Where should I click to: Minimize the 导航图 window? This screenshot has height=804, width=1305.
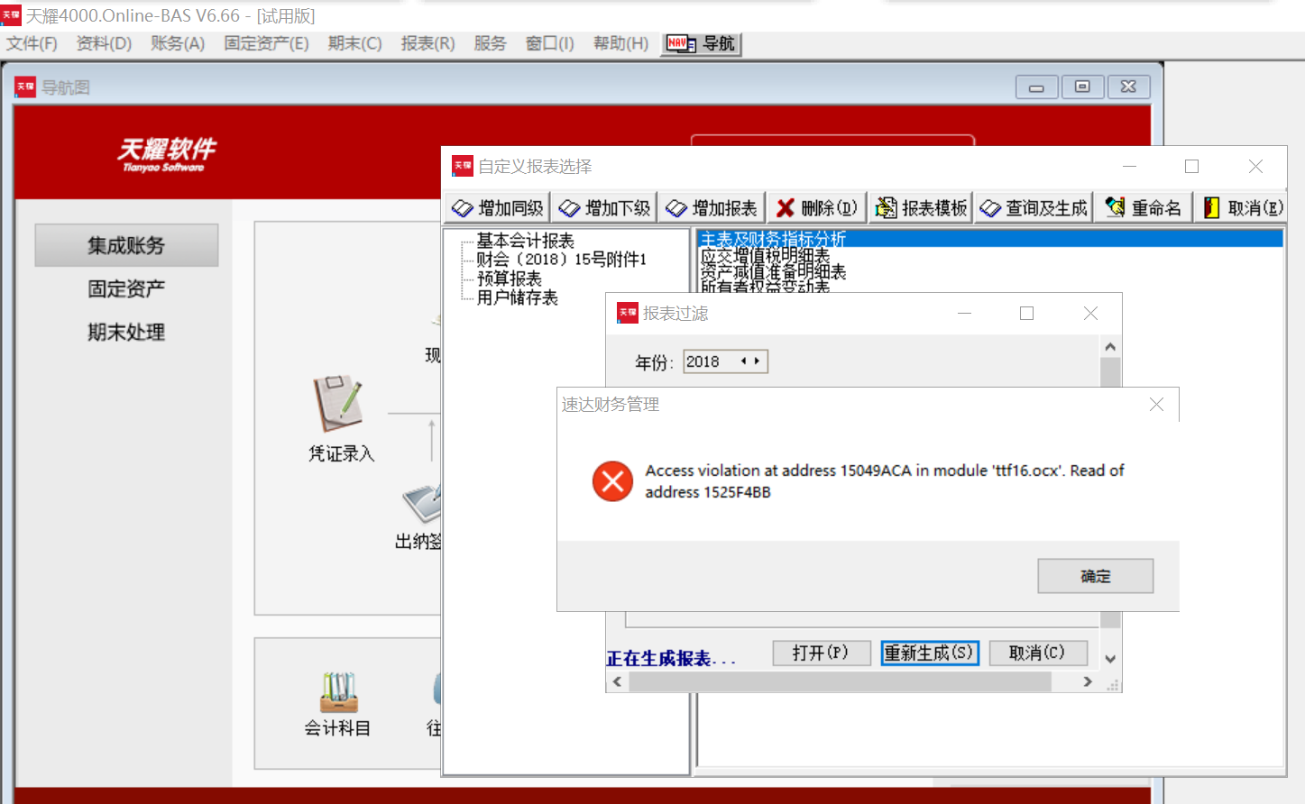pos(1036,87)
